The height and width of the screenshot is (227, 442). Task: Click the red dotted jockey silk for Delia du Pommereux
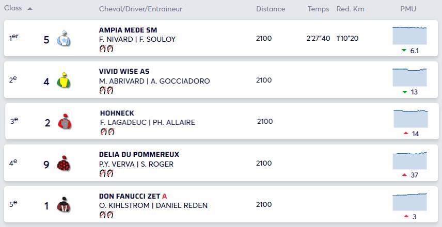[64, 164]
